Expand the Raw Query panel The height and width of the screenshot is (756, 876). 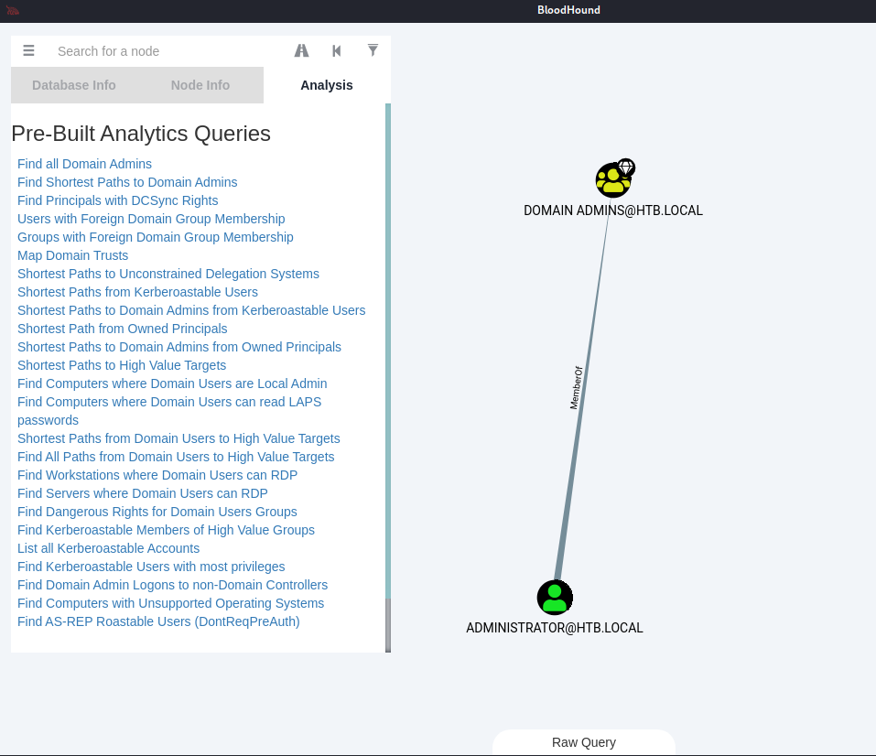(584, 742)
